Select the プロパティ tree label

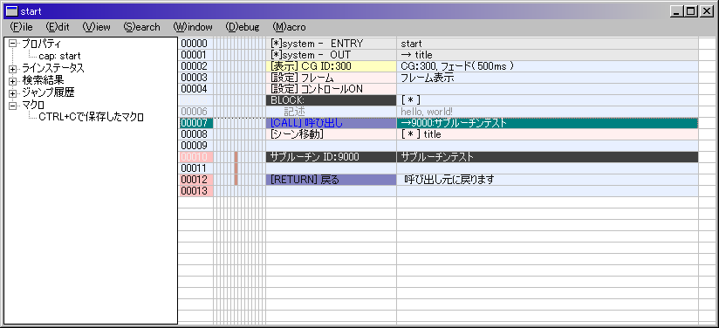(41, 44)
